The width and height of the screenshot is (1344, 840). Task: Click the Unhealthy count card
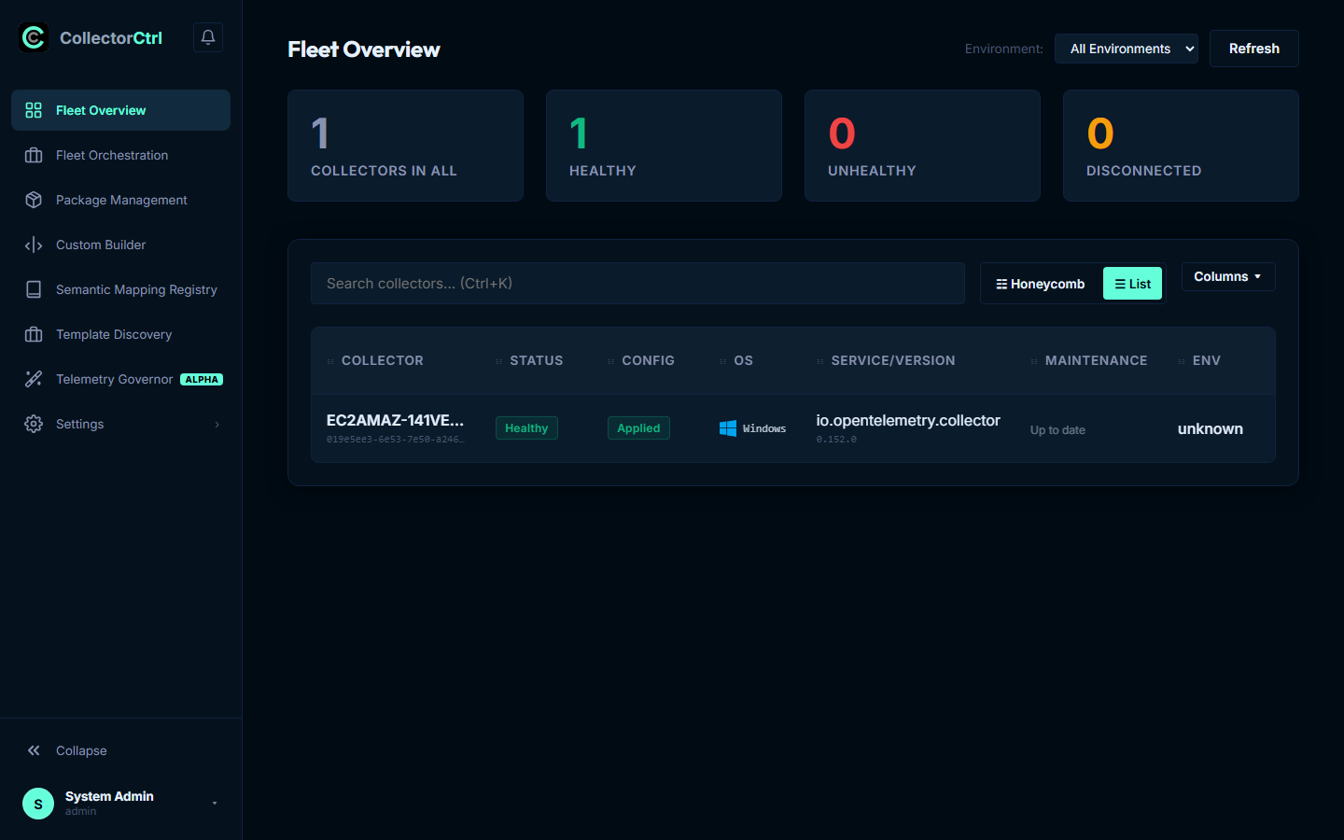click(922, 146)
